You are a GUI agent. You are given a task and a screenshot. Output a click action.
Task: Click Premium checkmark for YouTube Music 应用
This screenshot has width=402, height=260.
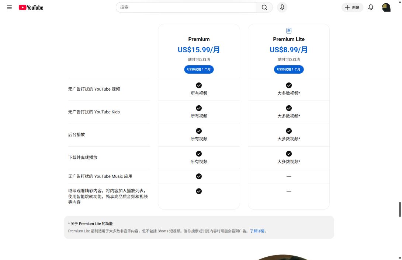[199, 176]
